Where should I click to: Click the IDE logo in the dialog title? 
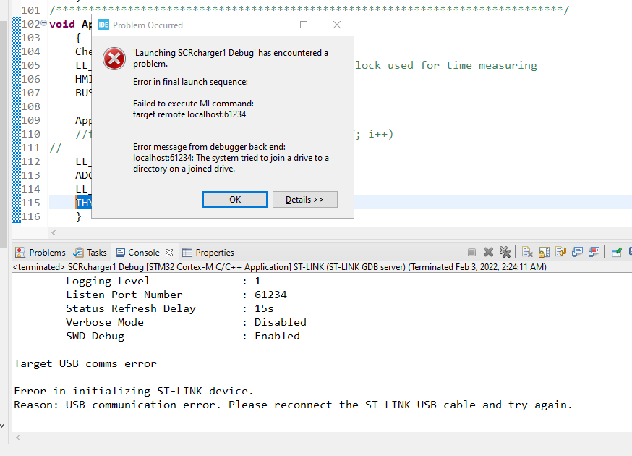coord(103,25)
